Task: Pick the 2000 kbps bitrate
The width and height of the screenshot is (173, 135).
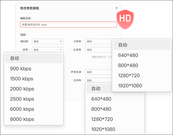Action: click(x=33, y=89)
